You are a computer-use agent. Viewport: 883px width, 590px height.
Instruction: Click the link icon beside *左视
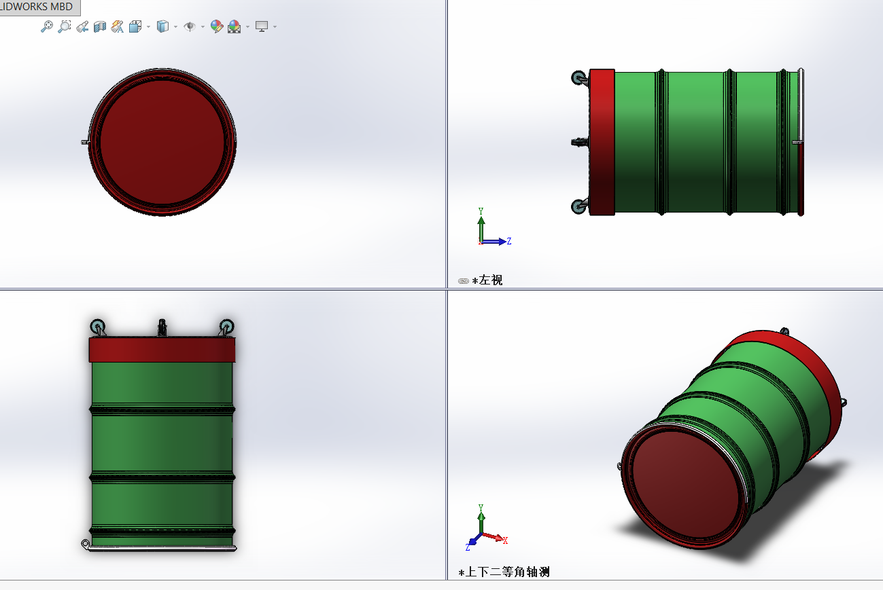click(x=464, y=280)
